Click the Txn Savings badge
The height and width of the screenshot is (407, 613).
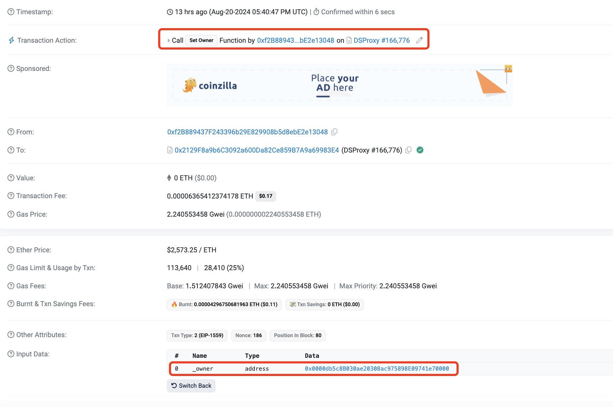click(324, 304)
